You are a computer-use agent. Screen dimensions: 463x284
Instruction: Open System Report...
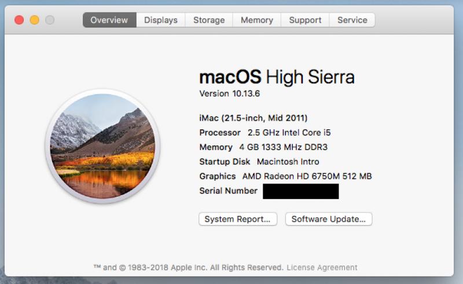(x=238, y=219)
